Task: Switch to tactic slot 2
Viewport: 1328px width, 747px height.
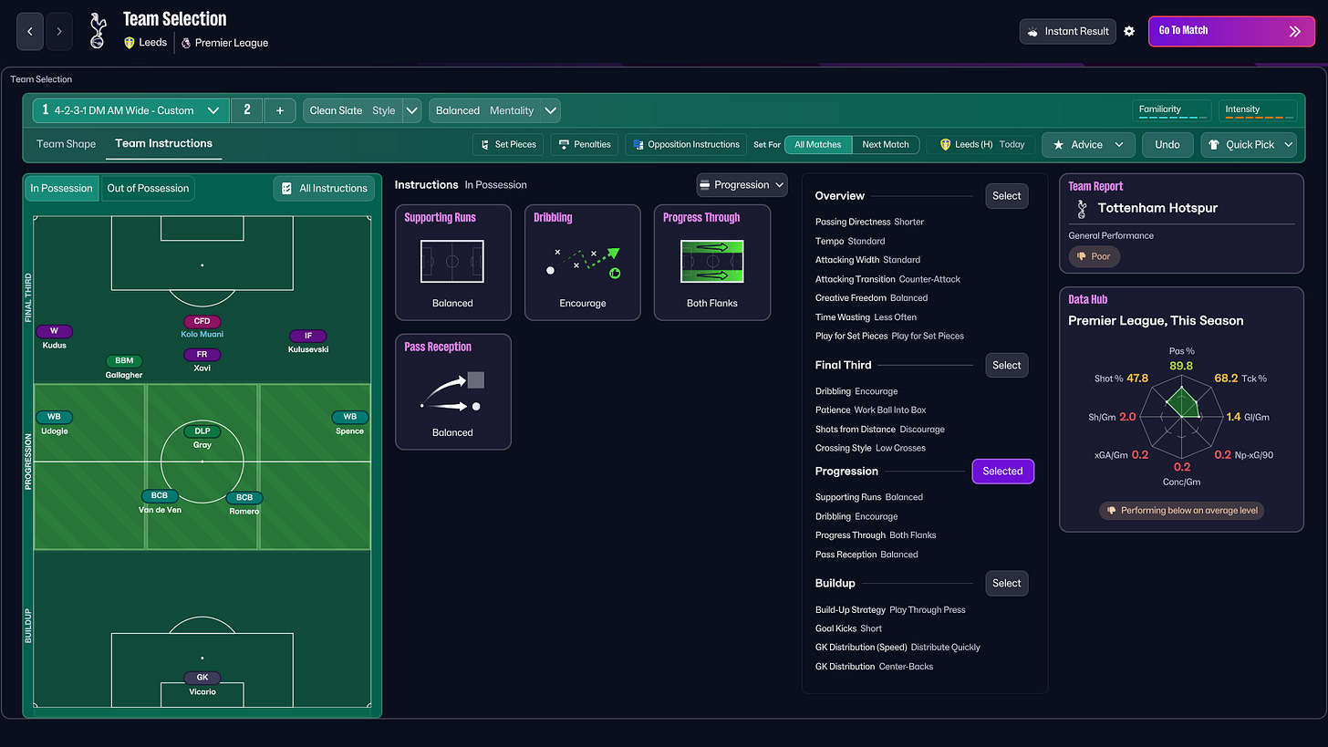Action: (x=246, y=110)
